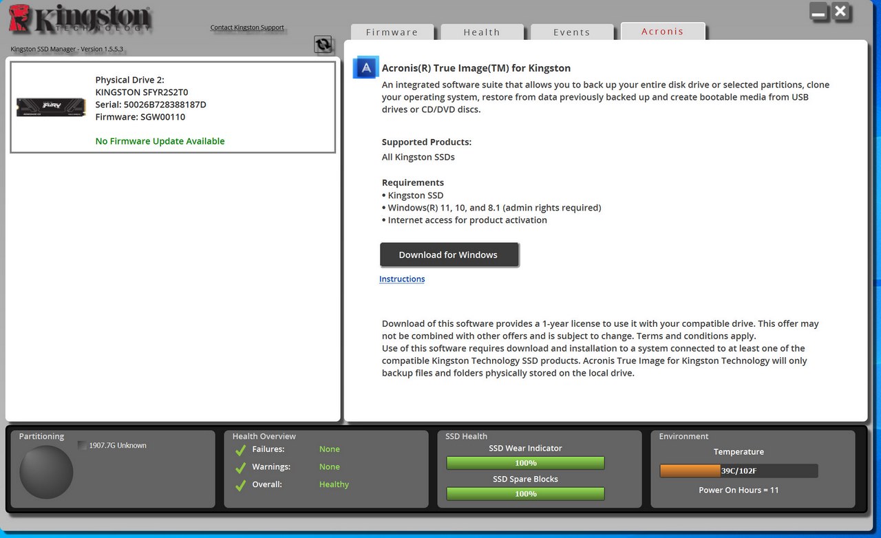Image resolution: width=881 pixels, height=538 pixels.
Task: Click the SSD Spare Blocks bar
Action: 526,494
